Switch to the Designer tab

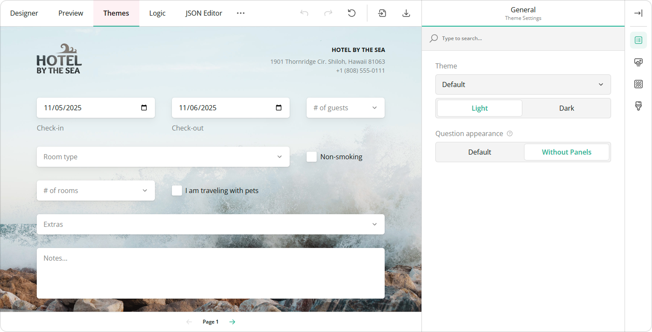click(24, 13)
